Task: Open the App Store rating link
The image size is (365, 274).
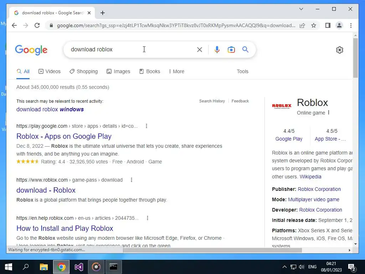Action: 330,139
